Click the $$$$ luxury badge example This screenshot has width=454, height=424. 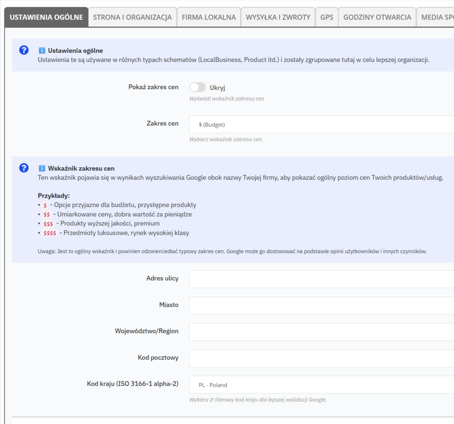[x=50, y=233]
